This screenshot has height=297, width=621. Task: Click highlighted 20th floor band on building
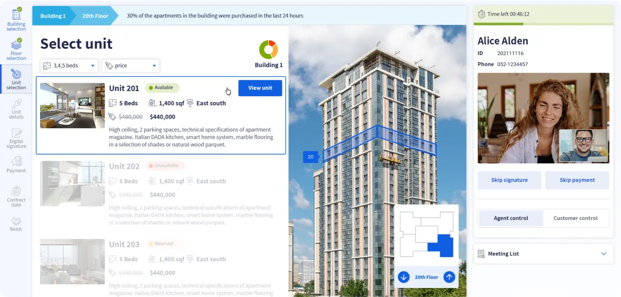click(380, 143)
